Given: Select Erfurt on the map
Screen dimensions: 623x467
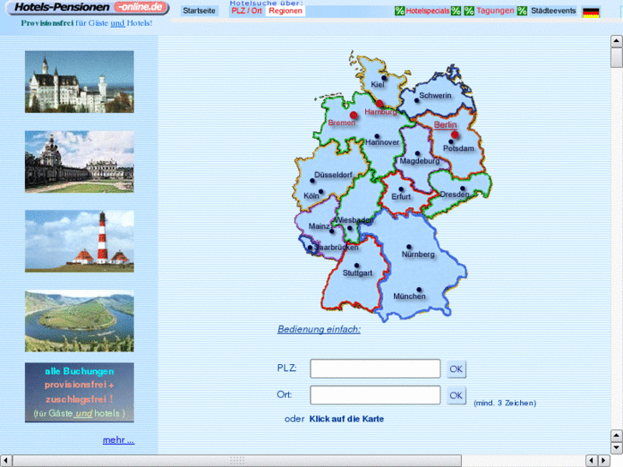Looking at the screenshot, I should click(x=401, y=196).
